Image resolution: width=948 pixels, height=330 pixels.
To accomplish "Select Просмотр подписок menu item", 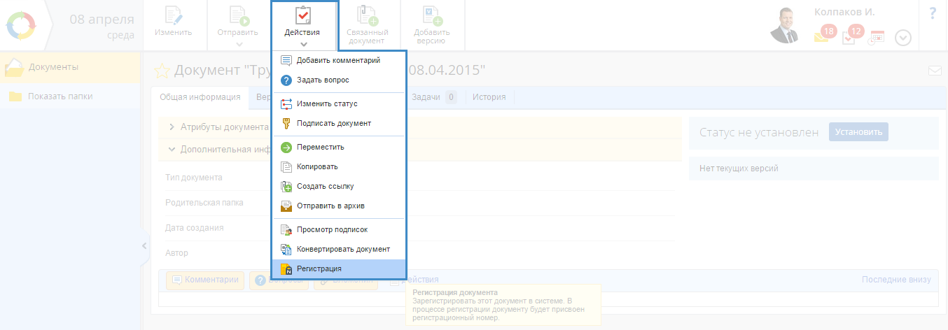I will coord(339,230).
